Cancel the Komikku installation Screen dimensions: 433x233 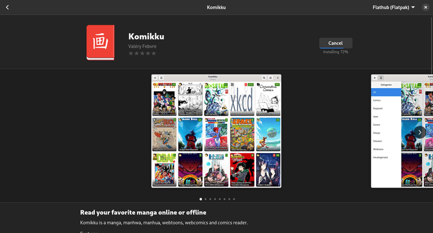[x=336, y=43]
